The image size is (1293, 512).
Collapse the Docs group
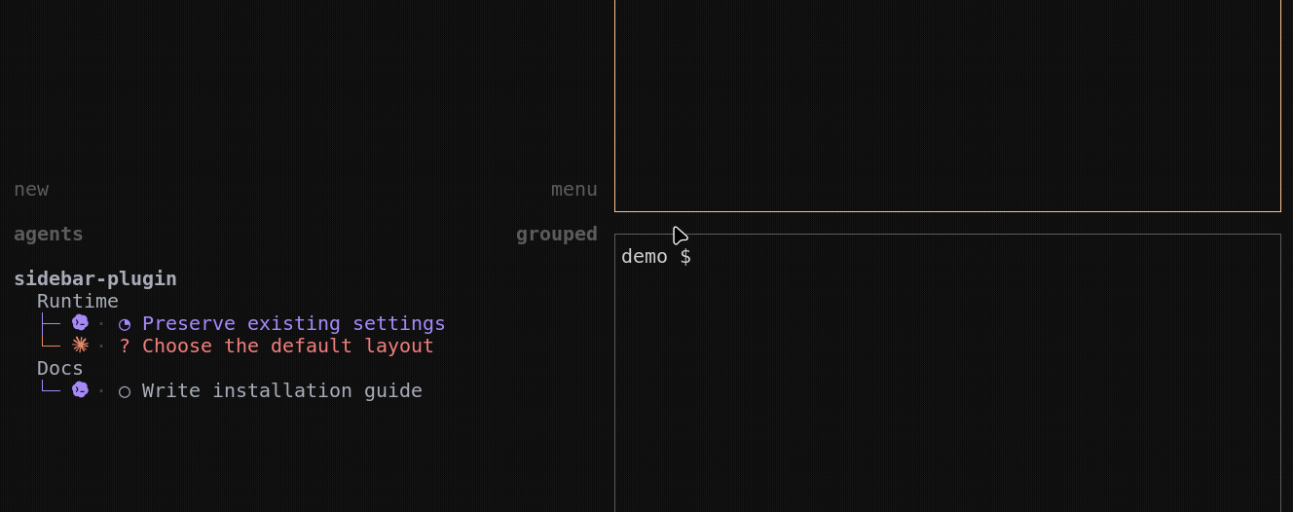pos(60,368)
